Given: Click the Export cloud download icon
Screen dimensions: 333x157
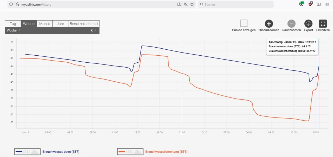Looking at the screenshot, I should [x=308, y=24].
